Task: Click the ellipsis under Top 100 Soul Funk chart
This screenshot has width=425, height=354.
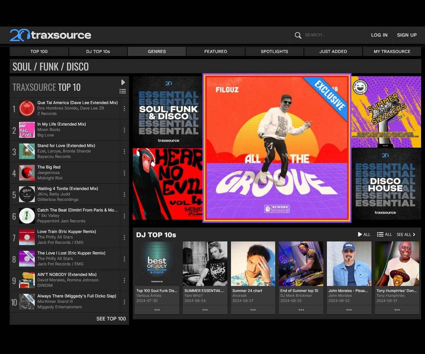Action: 157,310
